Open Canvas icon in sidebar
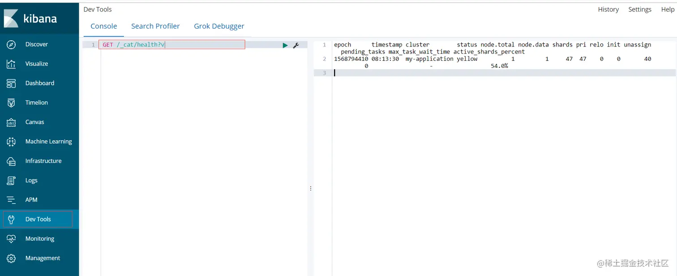This screenshot has width=677, height=276. [11, 122]
